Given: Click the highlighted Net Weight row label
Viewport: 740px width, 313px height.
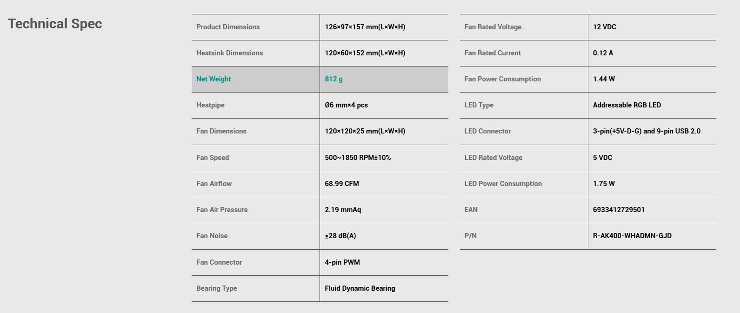Looking at the screenshot, I should tap(213, 79).
